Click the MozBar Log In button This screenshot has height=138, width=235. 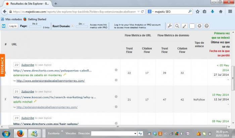(x=13, y=26)
